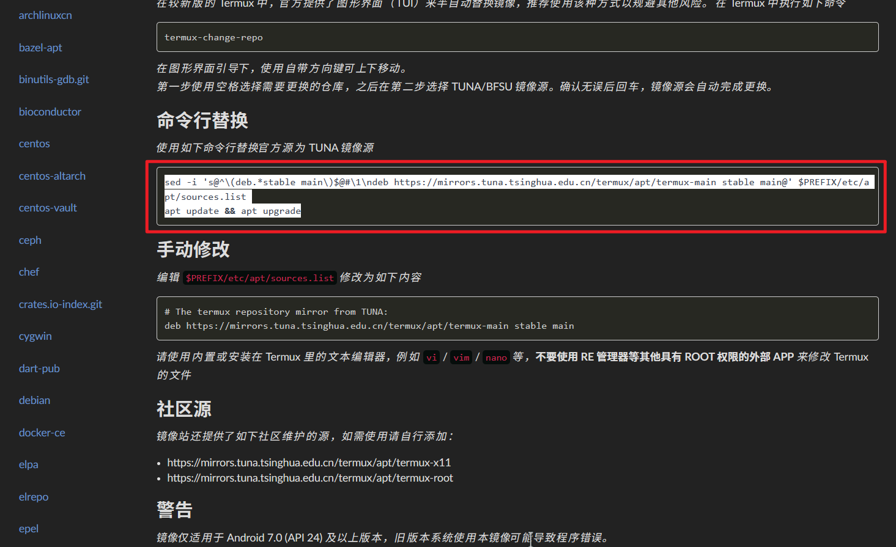
Task: Open the bazel-apt sidebar link
Action: click(x=40, y=48)
